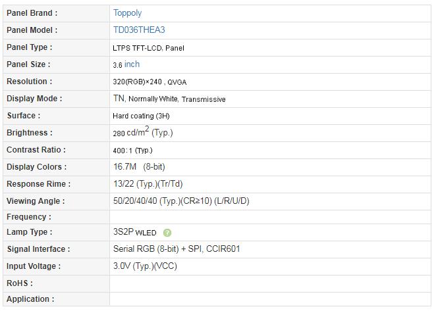Click the empty Frequency value cell
Screen dimensions: 436x311
pyautogui.click(x=270, y=217)
